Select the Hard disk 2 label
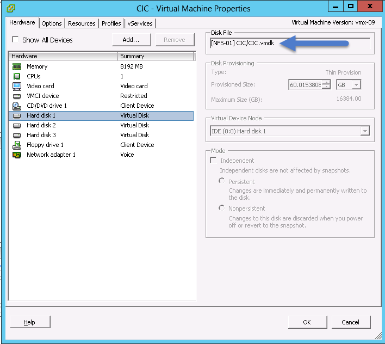Image resolution: width=385 pixels, height=344 pixels. [x=41, y=125]
